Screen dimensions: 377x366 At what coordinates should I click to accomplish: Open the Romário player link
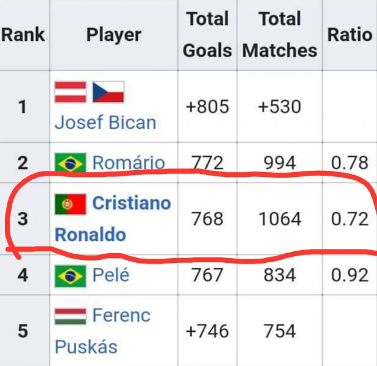pyautogui.click(x=128, y=163)
